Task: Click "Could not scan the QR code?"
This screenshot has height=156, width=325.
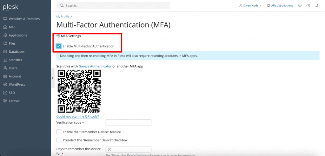Action: click(x=77, y=116)
